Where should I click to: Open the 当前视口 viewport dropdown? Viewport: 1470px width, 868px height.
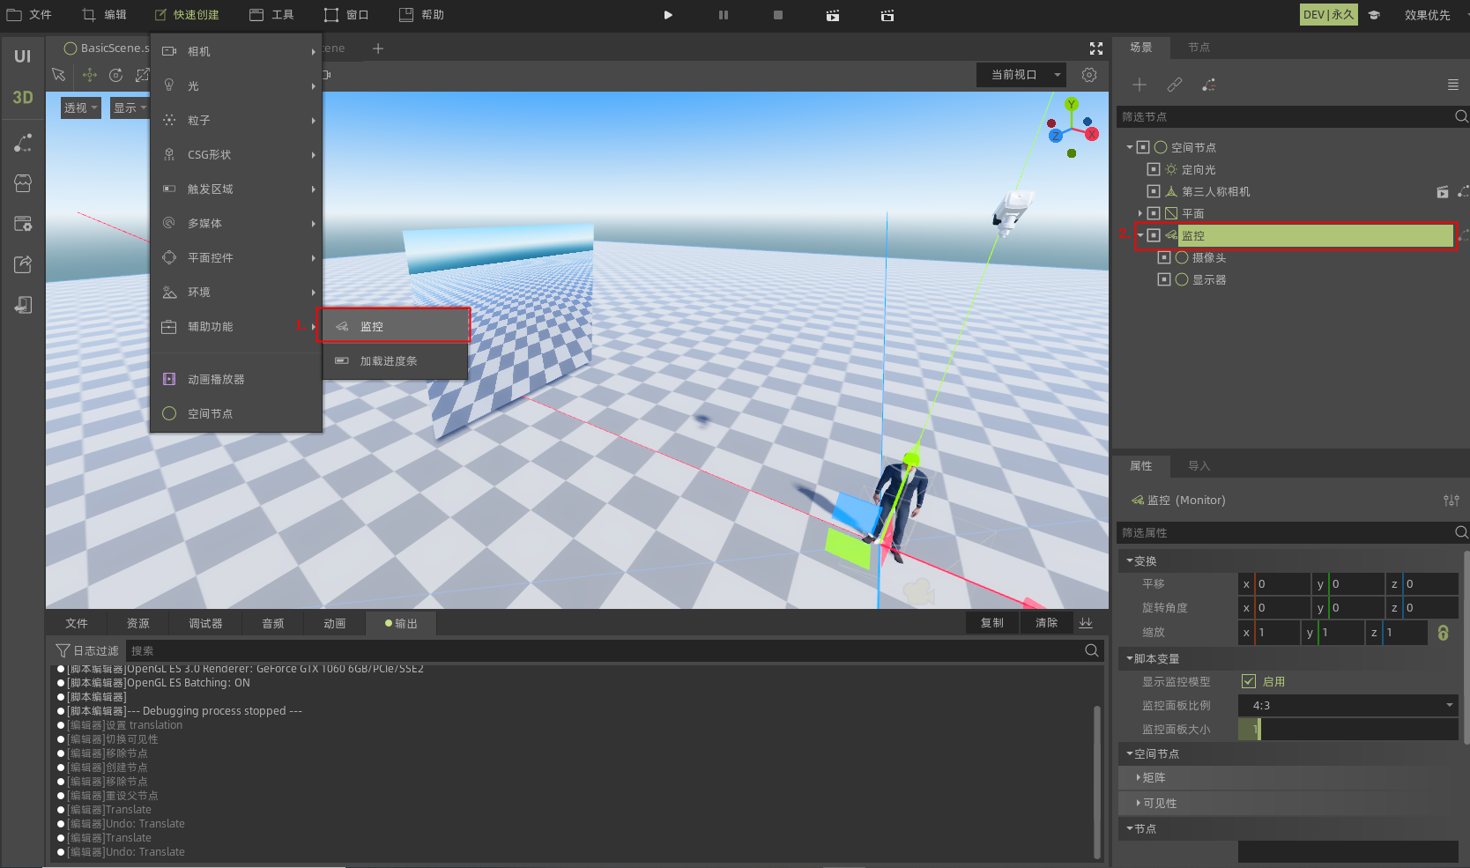(1021, 75)
